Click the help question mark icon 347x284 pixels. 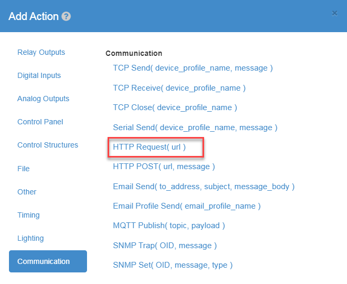66,16
